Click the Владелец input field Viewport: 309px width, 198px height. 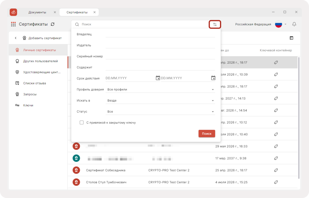point(160,34)
